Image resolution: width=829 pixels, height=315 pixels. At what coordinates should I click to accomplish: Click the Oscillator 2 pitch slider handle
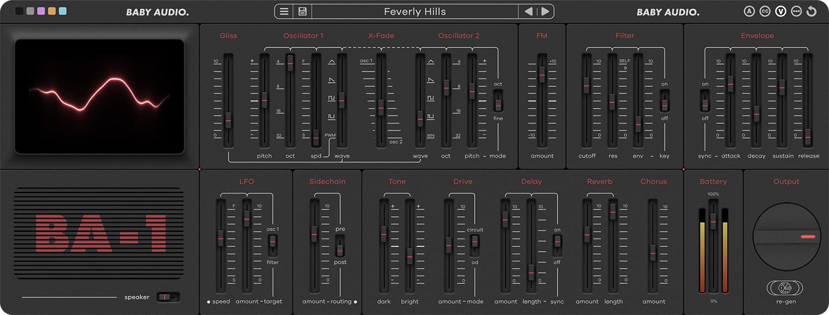point(471,91)
